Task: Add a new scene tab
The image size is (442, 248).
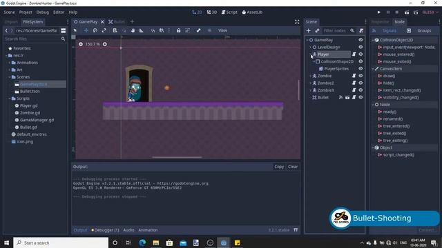Action: (132, 21)
